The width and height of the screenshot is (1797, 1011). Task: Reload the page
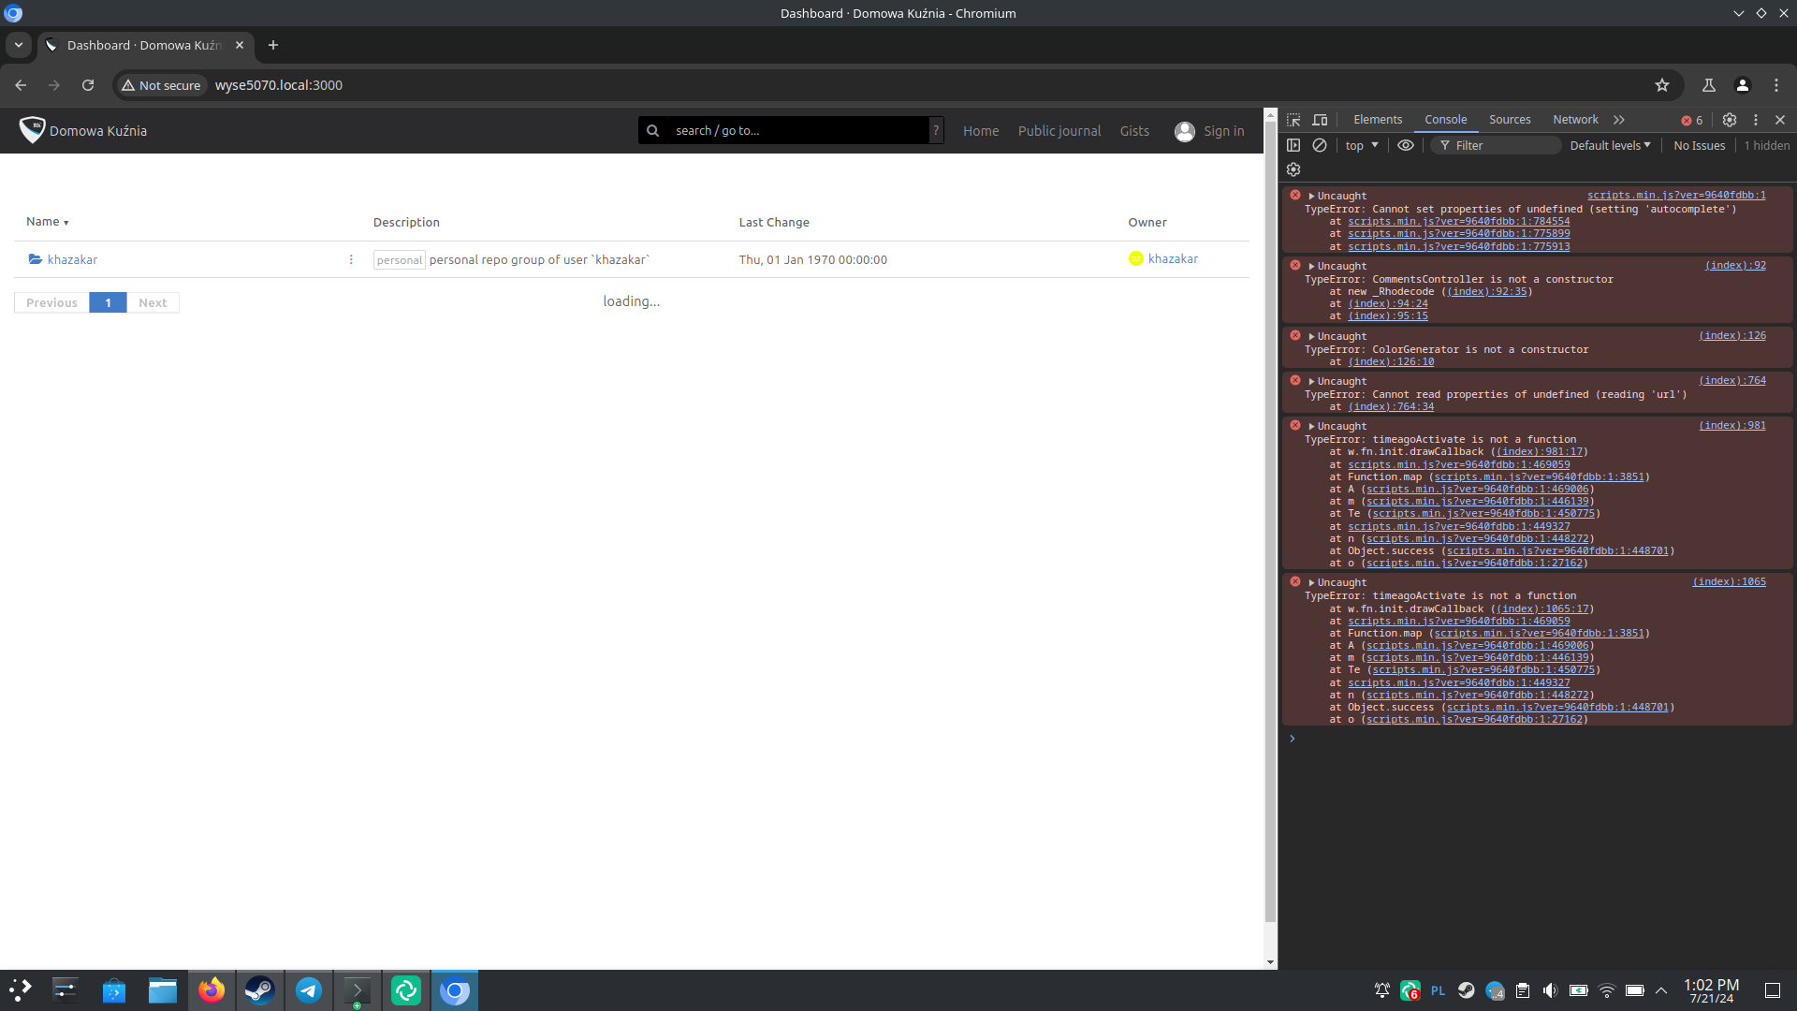[88, 85]
